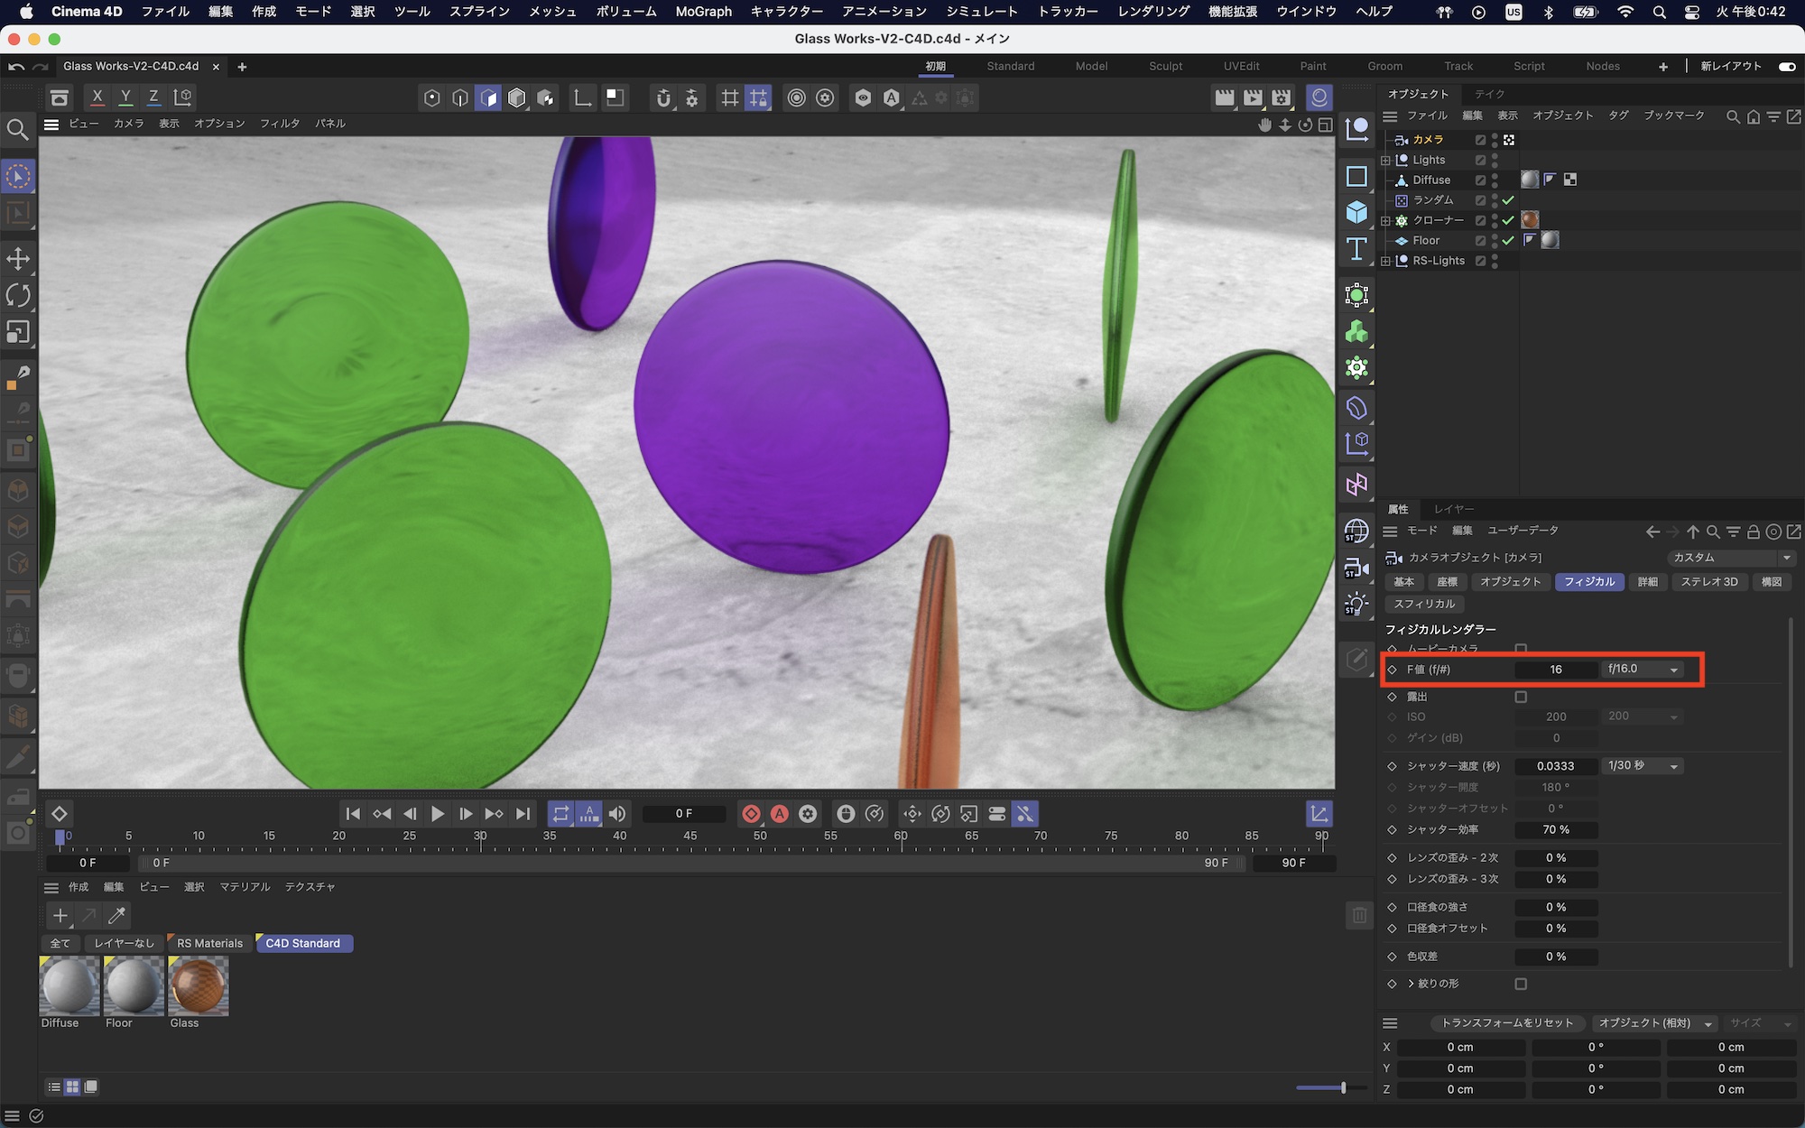This screenshot has height=1128, width=1805.
Task: Enable the 露出 checkbox
Action: 1521,697
